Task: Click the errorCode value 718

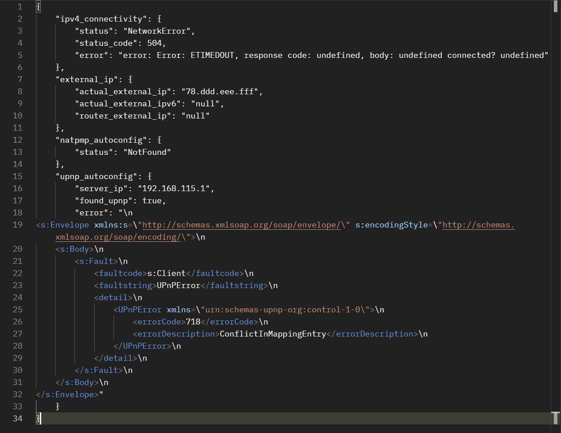Action: (193, 322)
